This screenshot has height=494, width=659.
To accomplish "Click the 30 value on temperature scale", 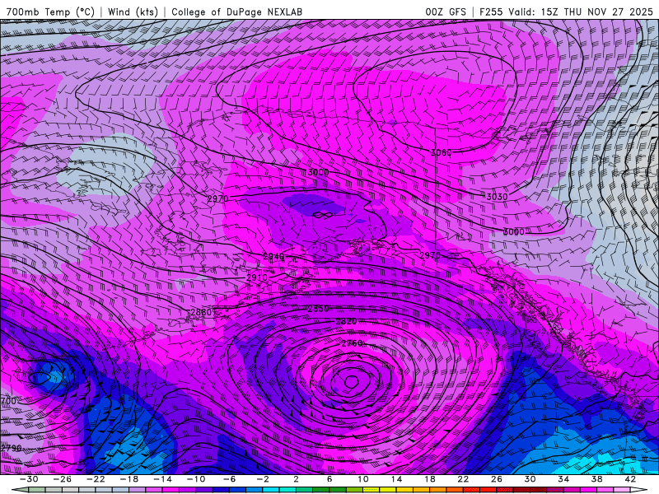I will (530, 479).
